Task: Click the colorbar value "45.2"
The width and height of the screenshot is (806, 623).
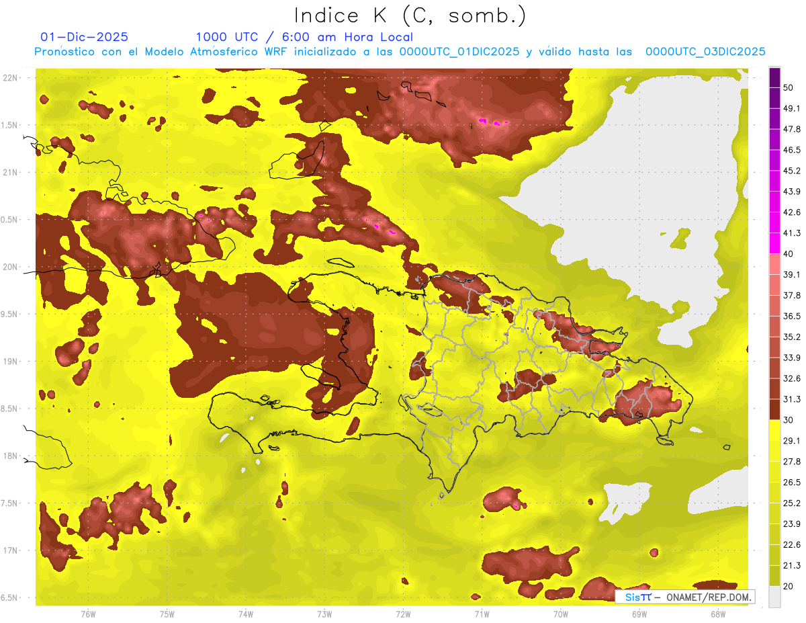Action: pos(792,171)
